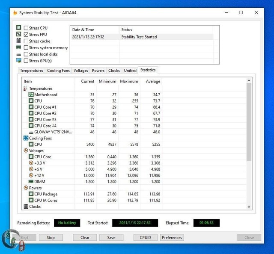Viewport: 274px width, 254px height.
Task: Click the Clear button
Action: (x=85, y=238)
